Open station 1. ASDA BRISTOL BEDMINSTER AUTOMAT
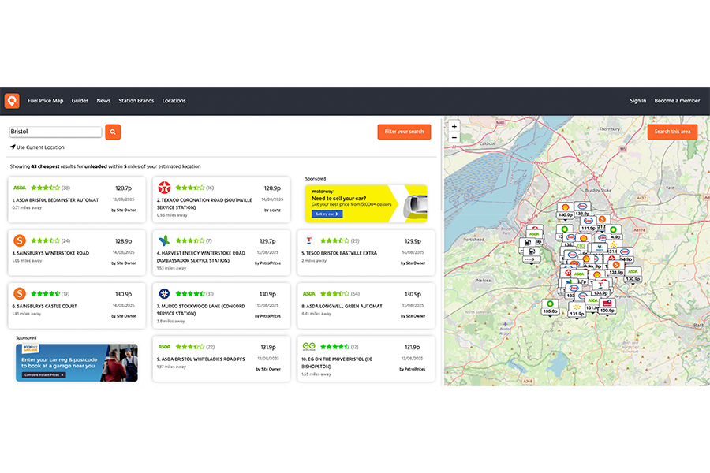 coord(55,199)
